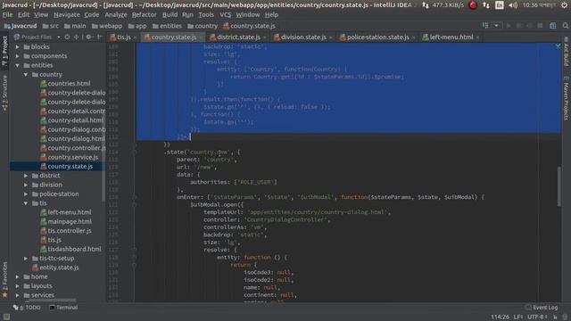Open Project panel settings gear
The image size is (571, 321).
point(88,37)
